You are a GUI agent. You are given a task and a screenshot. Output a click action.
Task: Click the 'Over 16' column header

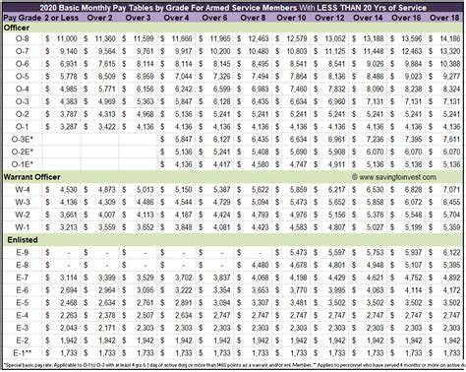pos(406,18)
